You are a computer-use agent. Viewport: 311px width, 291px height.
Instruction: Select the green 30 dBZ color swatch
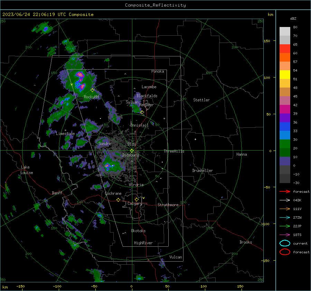click(x=285, y=144)
